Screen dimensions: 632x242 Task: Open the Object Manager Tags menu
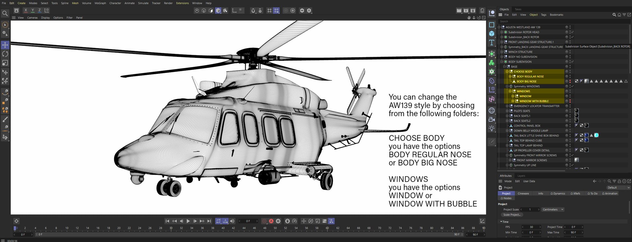pos(543,15)
